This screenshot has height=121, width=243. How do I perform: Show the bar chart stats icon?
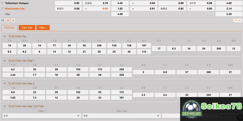(13, 20)
